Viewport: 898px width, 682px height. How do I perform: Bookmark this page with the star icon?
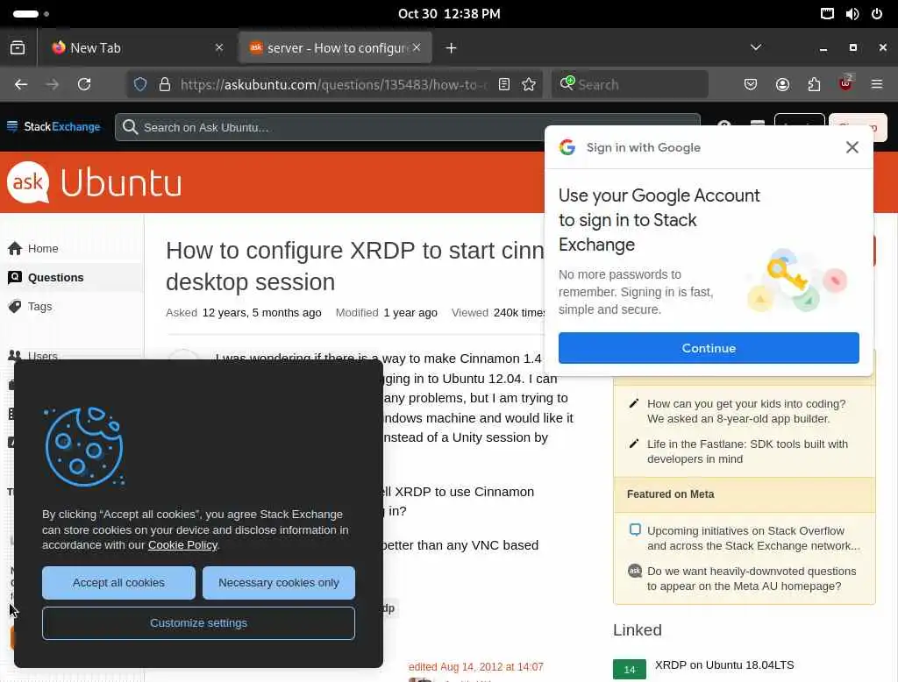click(529, 85)
